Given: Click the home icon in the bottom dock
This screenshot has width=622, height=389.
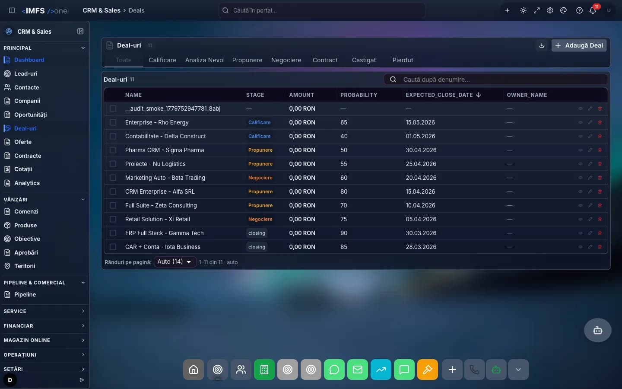Looking at the screenshot, I should pos(194,370).
